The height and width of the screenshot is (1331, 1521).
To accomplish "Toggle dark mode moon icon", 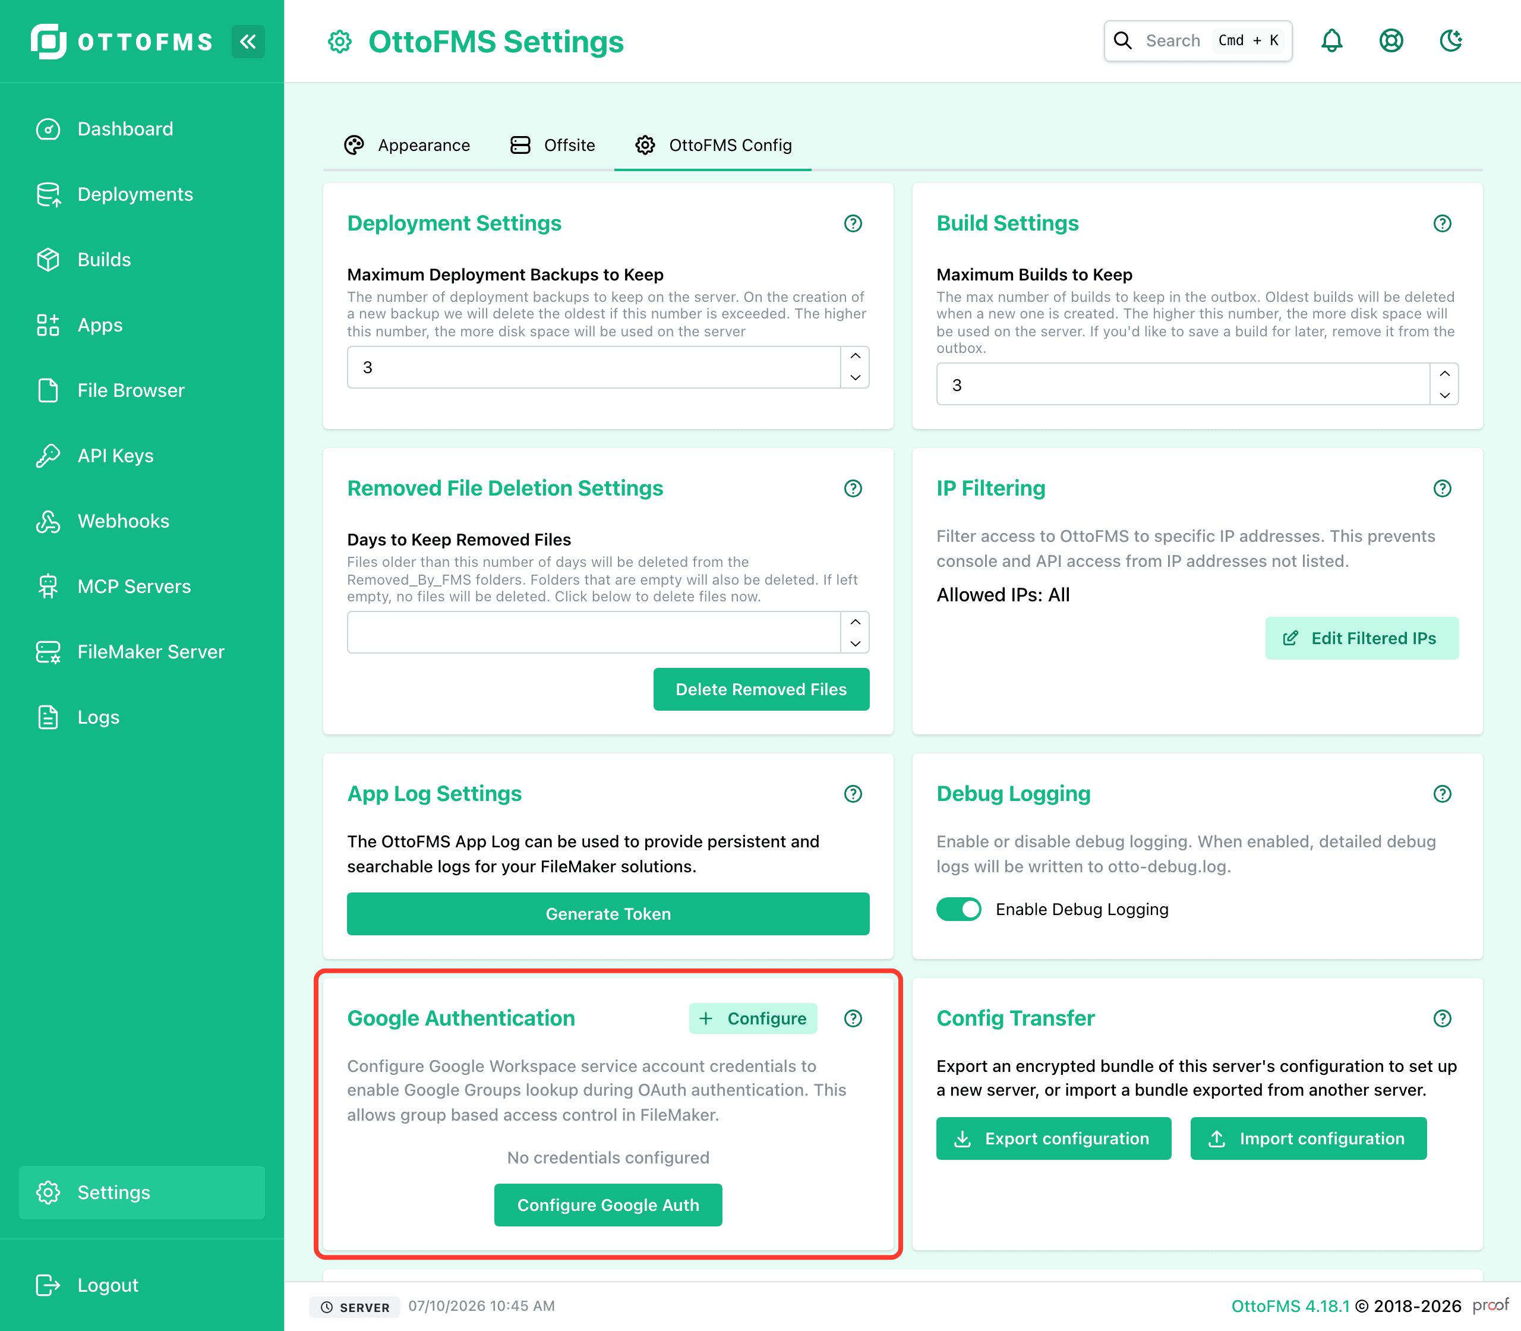I will pos(1450,41).
